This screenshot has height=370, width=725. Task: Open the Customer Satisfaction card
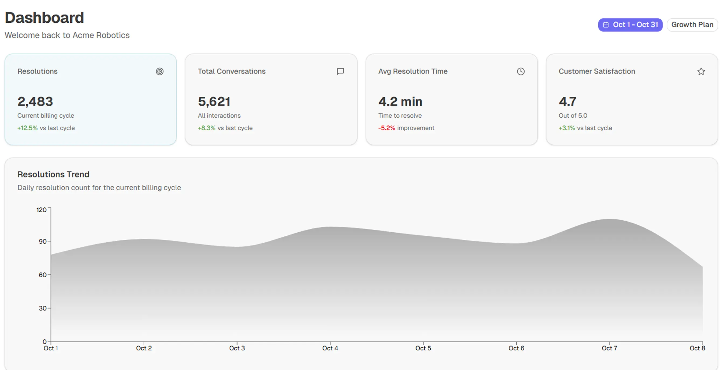pos(632,99)
